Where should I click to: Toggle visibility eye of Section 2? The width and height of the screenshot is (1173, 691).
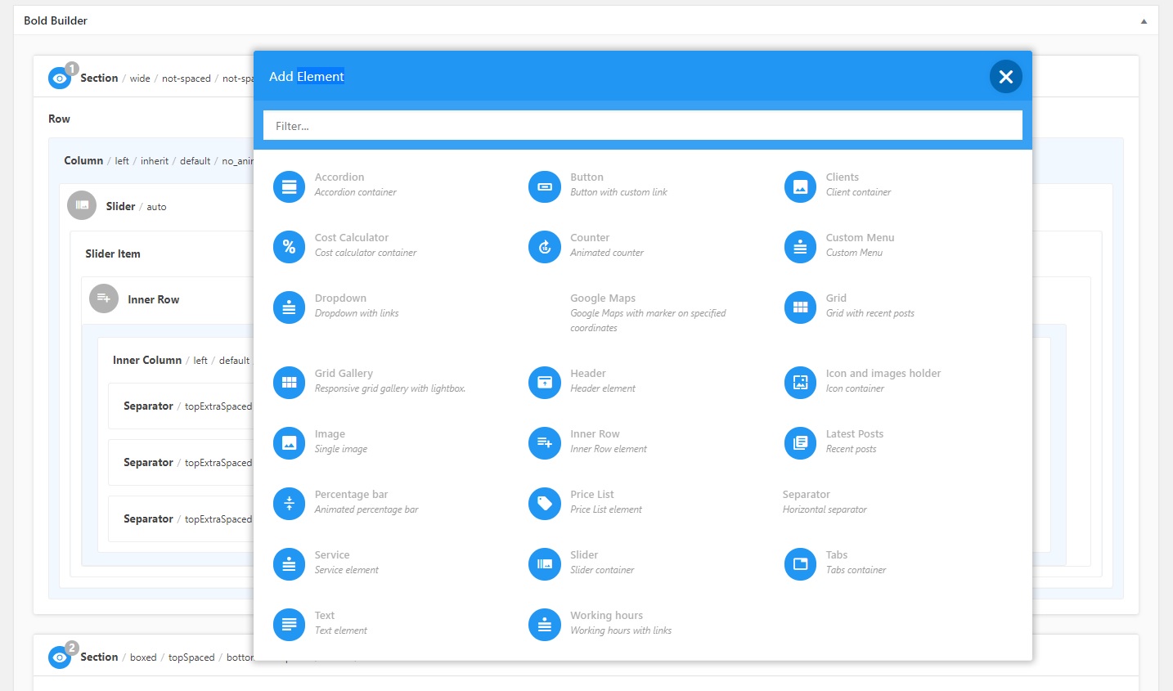(x=60, y=657)
